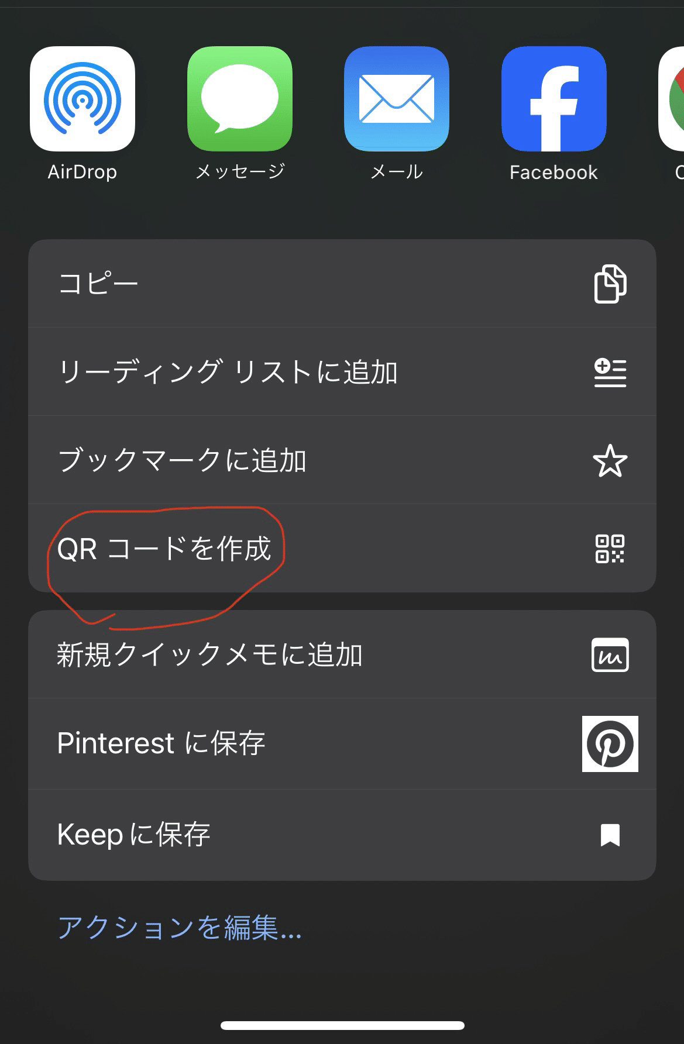The width and height of the screenshot is (684, 1044).
Task: Open the green メッセージ app icon
Action: click(x=240, y=99)
